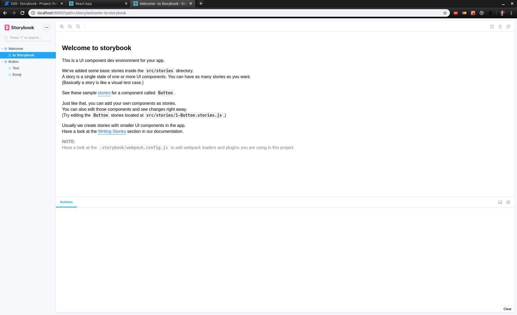Hide the addons panel with the close icon

point(508,202)
